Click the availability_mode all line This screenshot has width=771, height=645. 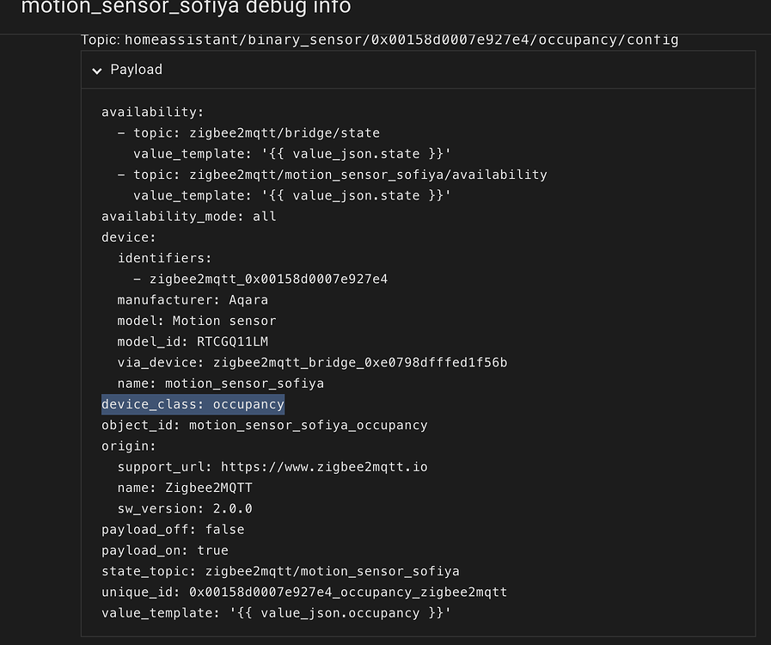(188, 216)
